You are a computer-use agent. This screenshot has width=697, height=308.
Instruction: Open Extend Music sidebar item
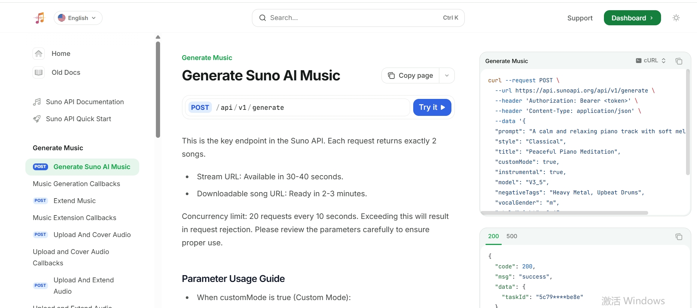pos(75,201)
